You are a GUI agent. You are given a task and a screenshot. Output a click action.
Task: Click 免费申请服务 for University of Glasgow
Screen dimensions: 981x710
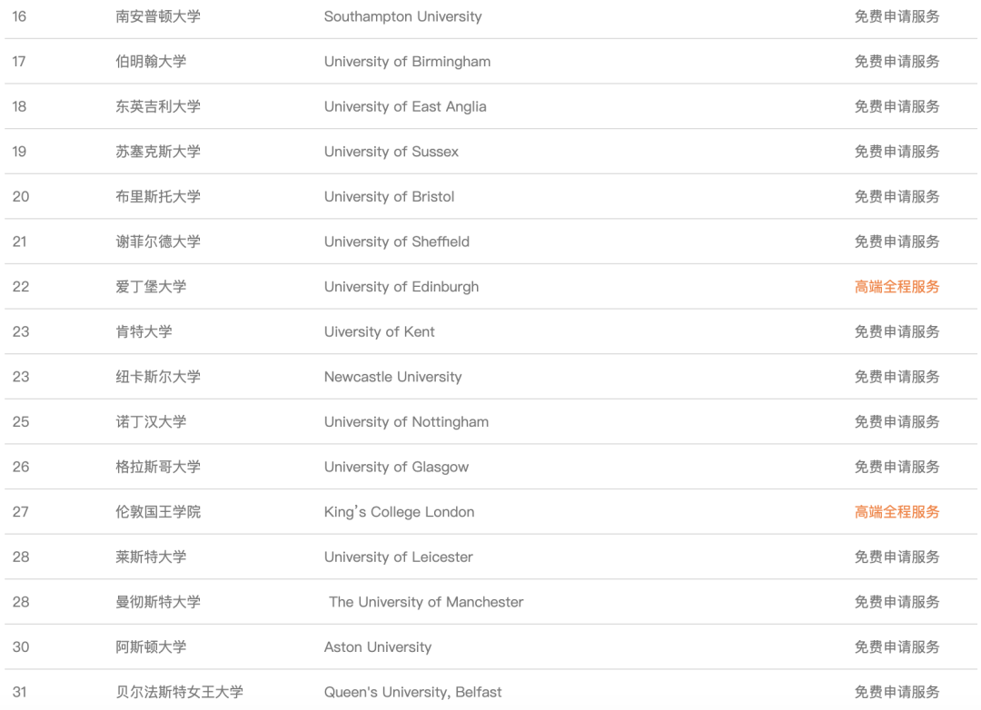point(897,467)
